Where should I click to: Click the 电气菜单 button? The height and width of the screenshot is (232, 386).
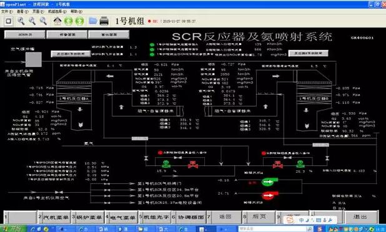click(x=122, y=218)
